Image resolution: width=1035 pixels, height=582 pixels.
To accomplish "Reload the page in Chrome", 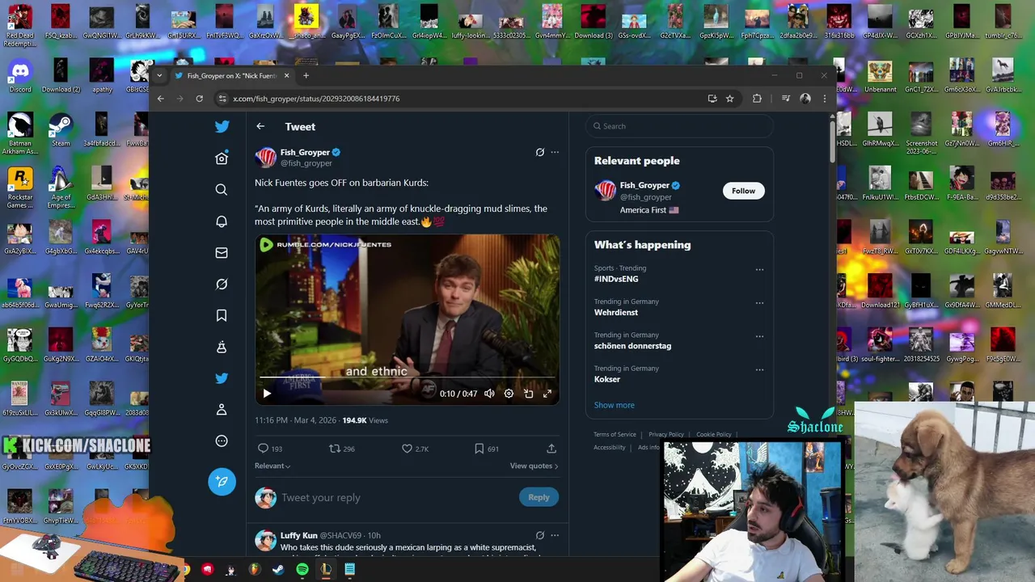I will point(199,99).
